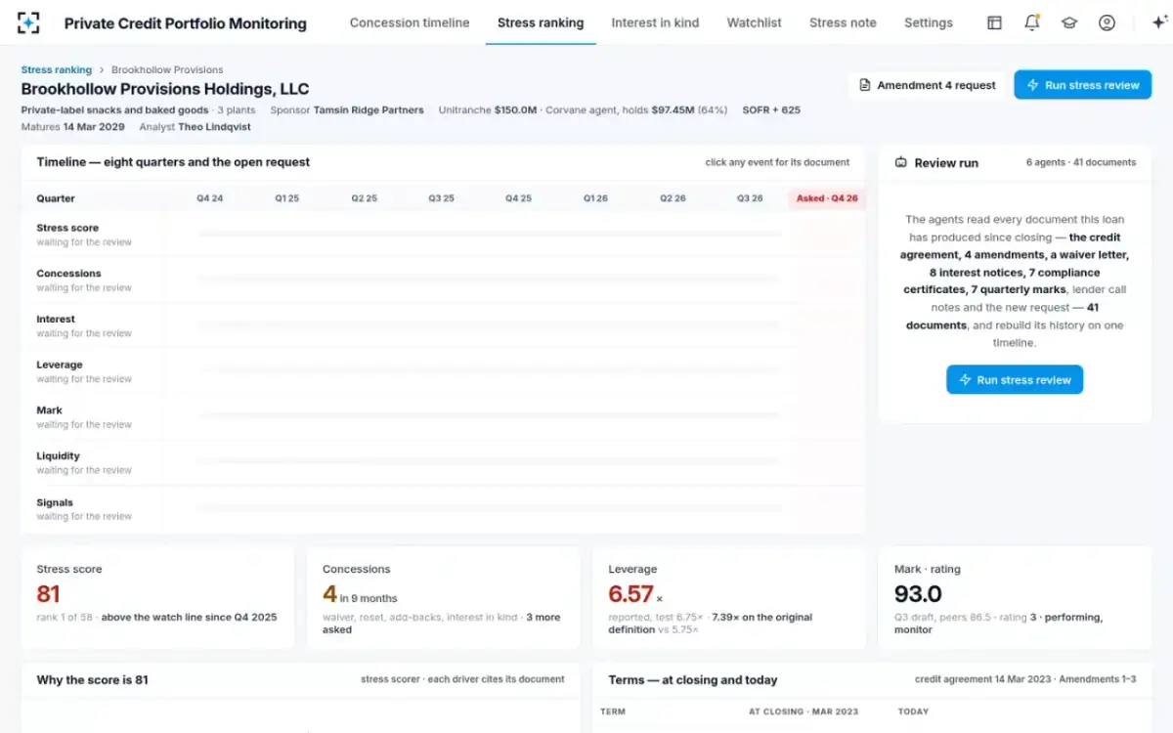Switch to Interest in kind tab
This screenshot has height=733, width=1173.
coord(655,22)
